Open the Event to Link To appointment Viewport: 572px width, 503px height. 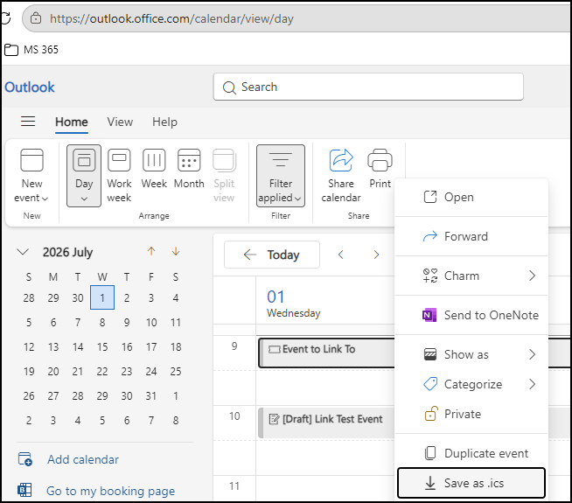pos(326,353)
